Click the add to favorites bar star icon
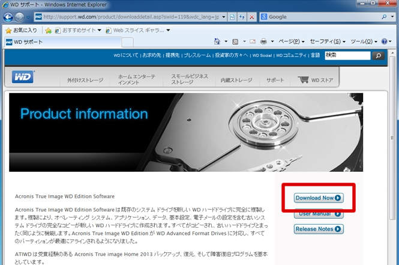The image size is (399, 265). pos(49,31)
